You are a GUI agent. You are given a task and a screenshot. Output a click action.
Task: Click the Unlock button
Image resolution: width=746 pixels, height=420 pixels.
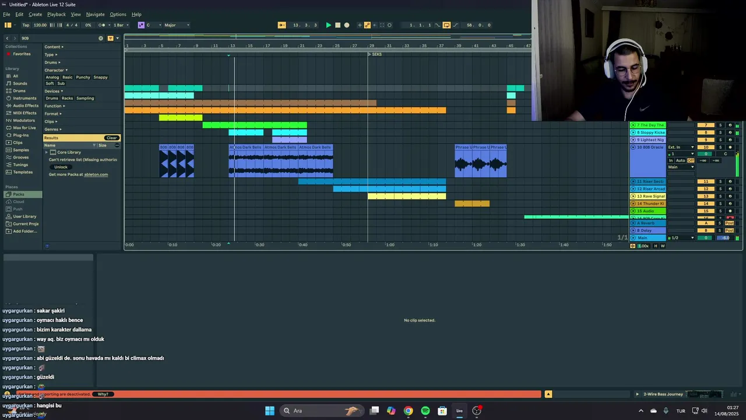[x=61, y=167]
